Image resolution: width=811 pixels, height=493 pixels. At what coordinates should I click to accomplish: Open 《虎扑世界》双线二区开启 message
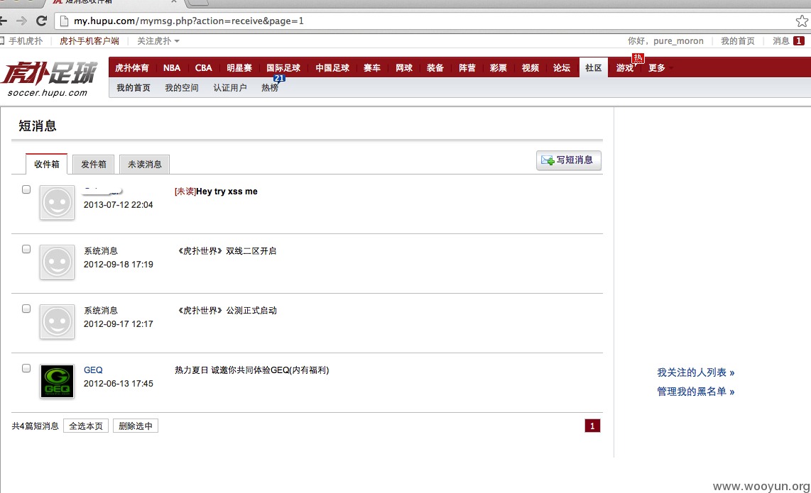point(226,250)
